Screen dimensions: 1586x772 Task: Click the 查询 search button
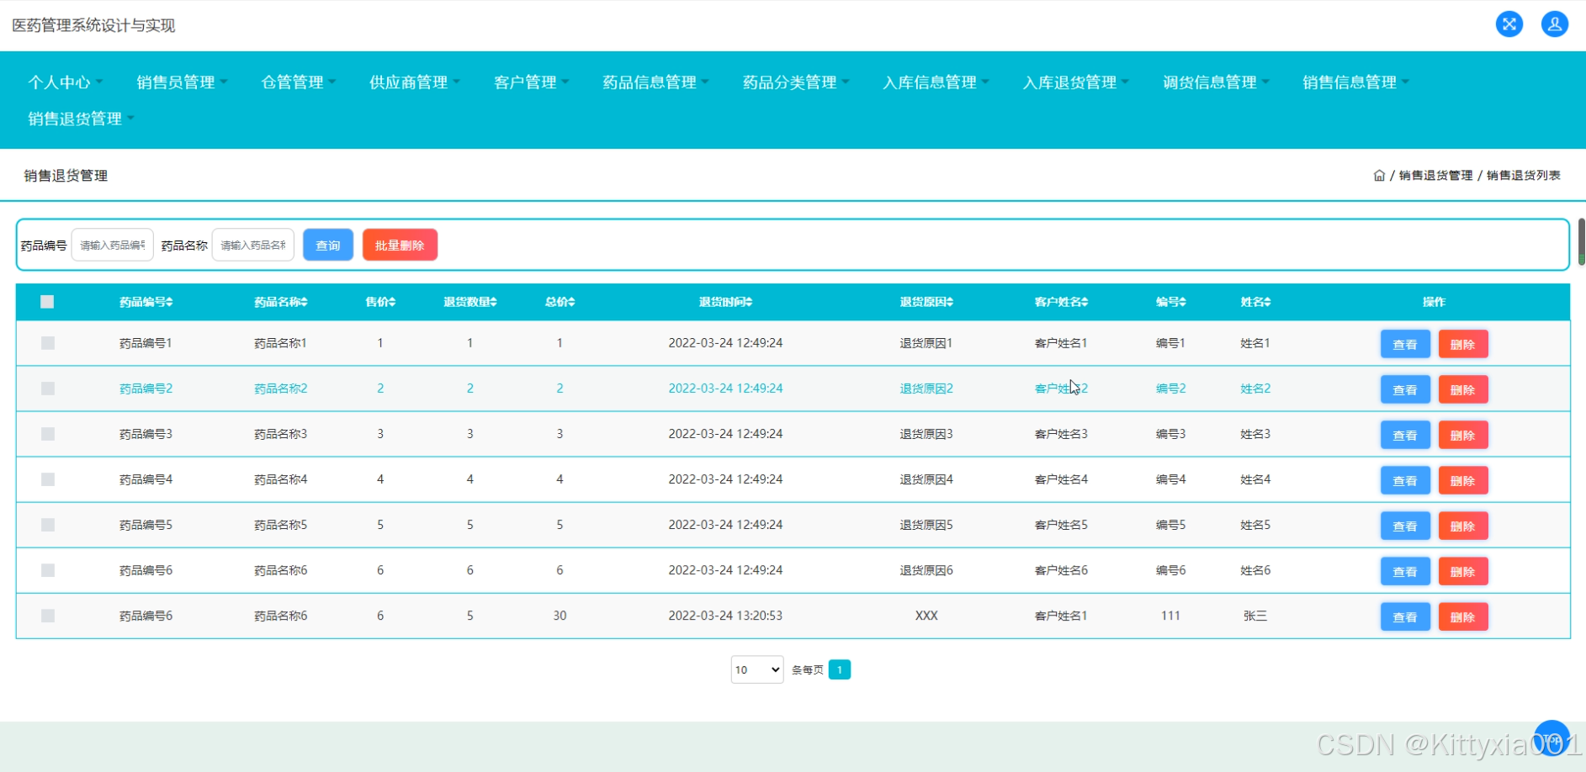pyautogui.click(x=328, y=245)
